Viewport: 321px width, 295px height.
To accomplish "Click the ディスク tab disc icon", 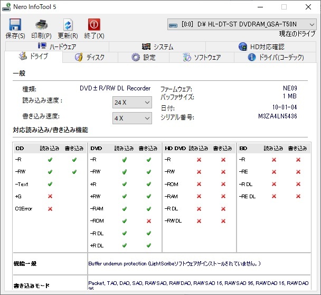I will pyautogui.click(x=79, y=57).
